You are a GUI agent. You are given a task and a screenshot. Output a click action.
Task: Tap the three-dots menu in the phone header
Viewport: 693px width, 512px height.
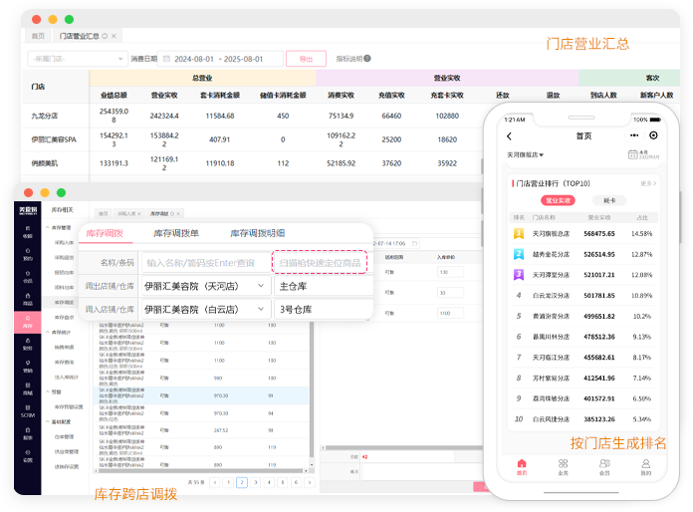pos(634,135)
